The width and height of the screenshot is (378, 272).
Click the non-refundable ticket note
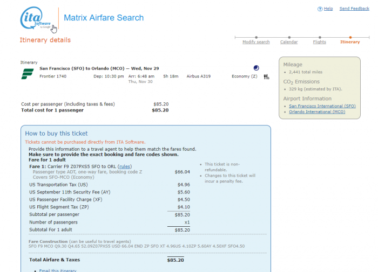[222, 167]
